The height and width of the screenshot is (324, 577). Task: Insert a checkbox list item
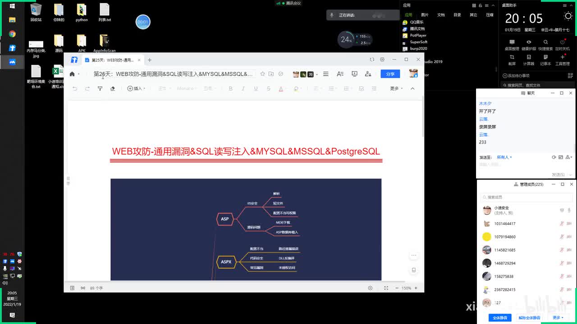361,89
